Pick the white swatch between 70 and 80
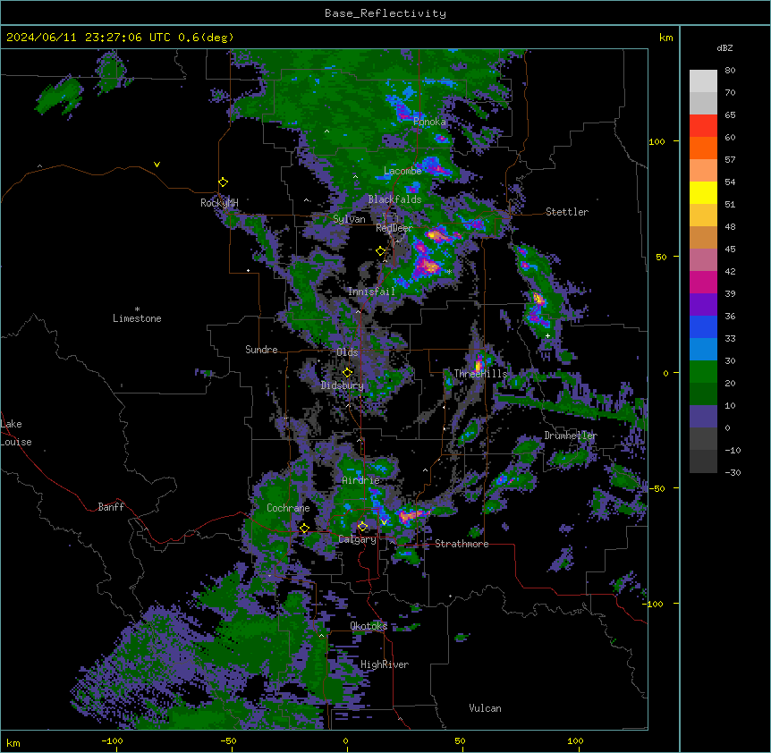Image resolution: width=771 pixels, height=753 pixels. pos(703,81)
